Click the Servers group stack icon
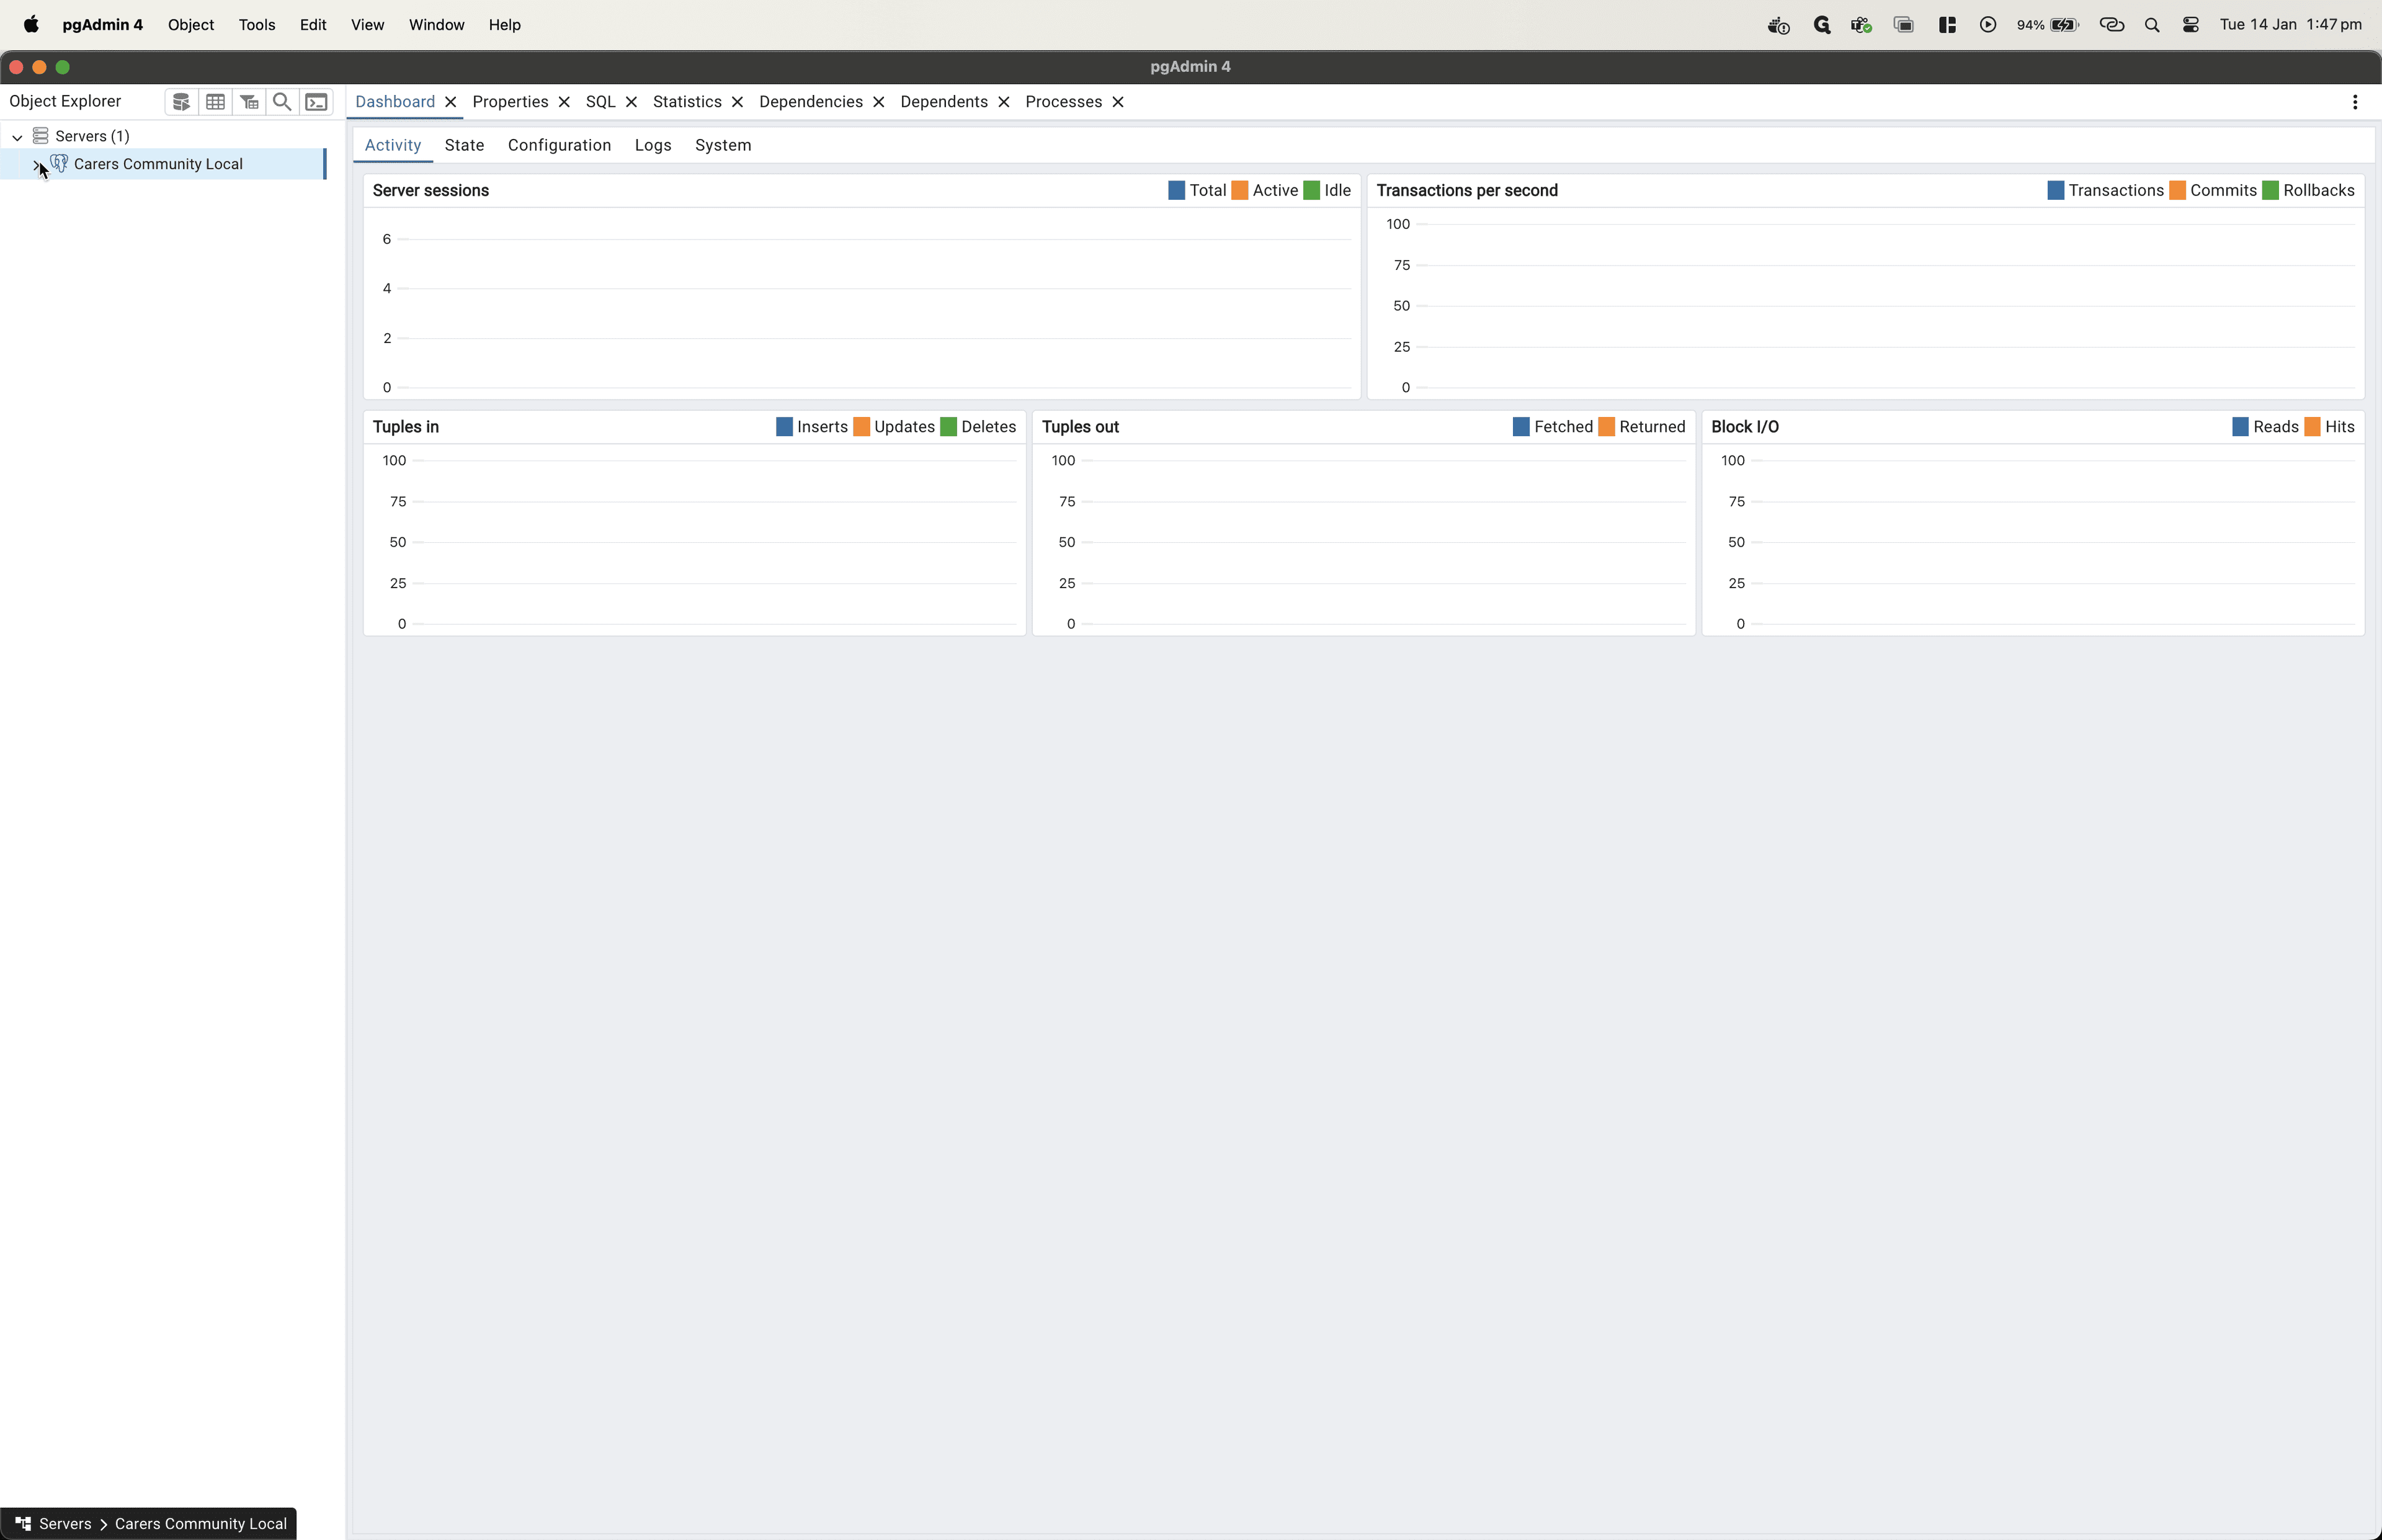 [41, 136]
